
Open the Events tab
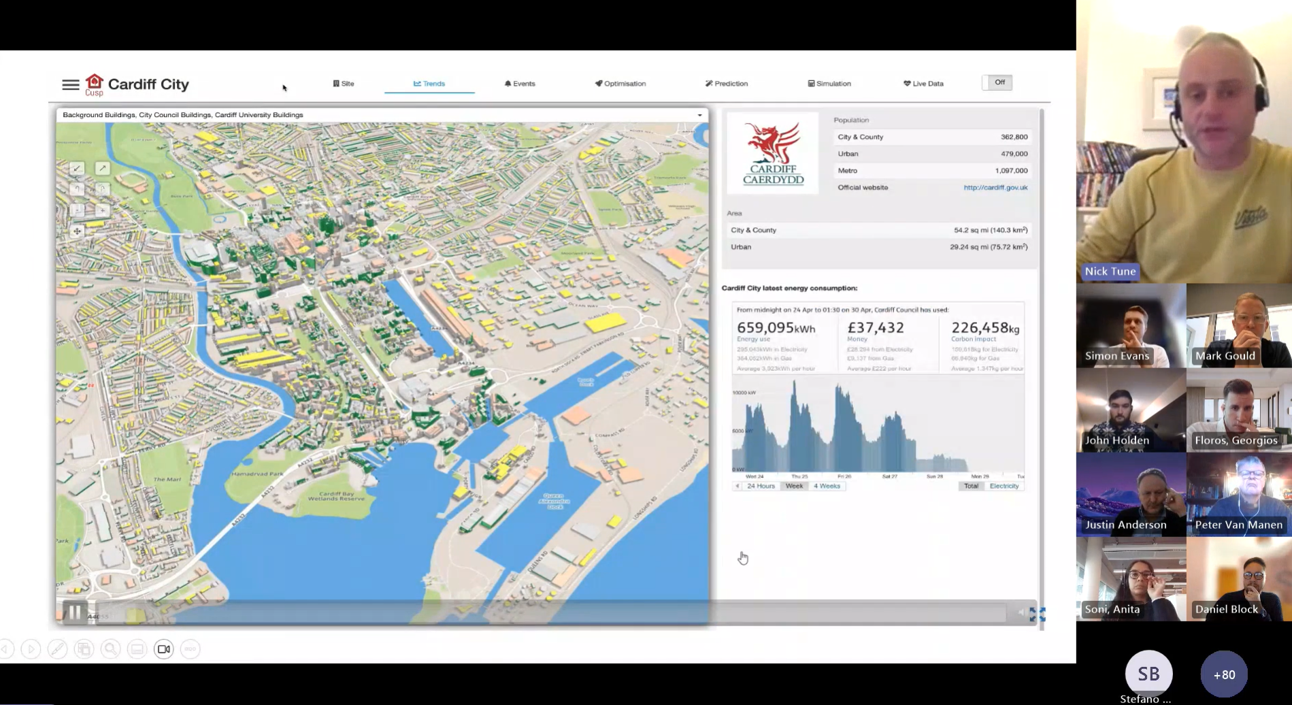(x=520, y=84)
